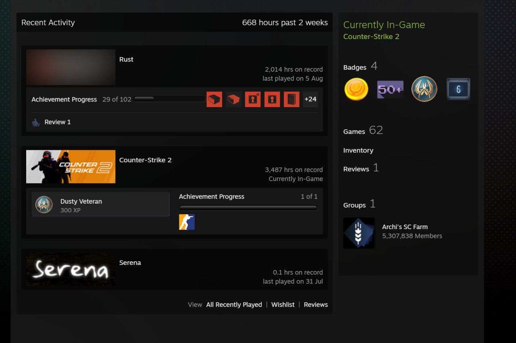The image size is (516, 343).
Task: Click the 5,307,838 Members text
Action: 412,236
